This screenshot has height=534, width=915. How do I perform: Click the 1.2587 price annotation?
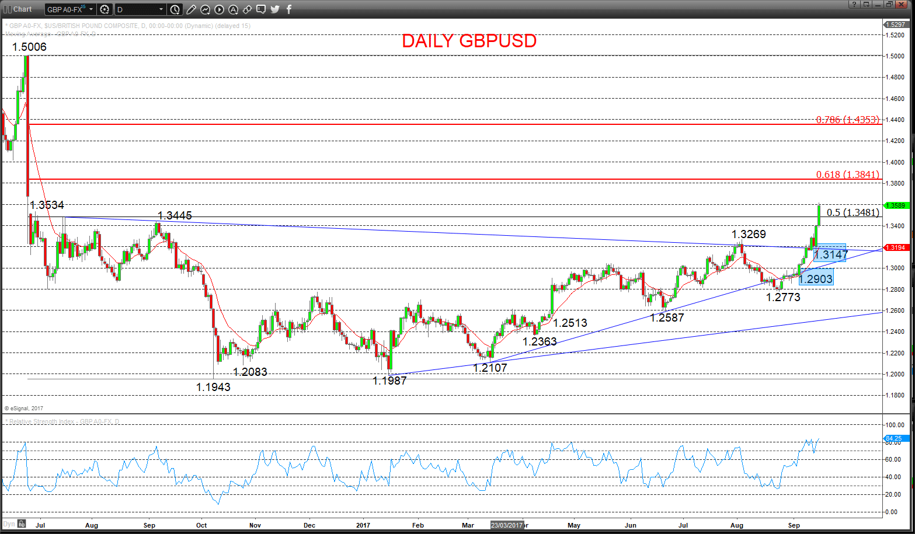click(667, 317)
